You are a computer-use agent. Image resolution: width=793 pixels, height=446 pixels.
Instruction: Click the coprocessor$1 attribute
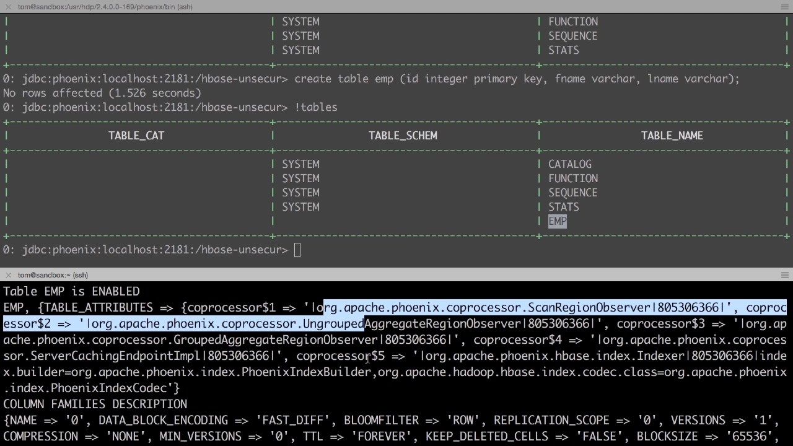point(231,307)
